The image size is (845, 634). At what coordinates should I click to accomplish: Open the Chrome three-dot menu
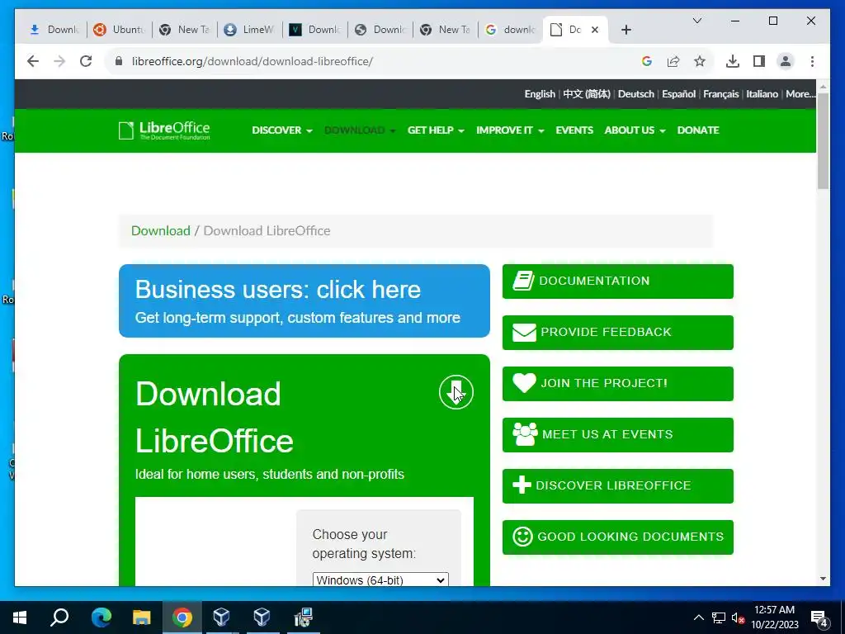click(x=812, y=61)
